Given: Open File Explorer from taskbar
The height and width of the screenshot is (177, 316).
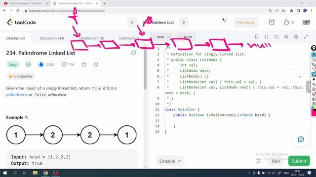Looking at the screenshot, I should tap(35, 173).
